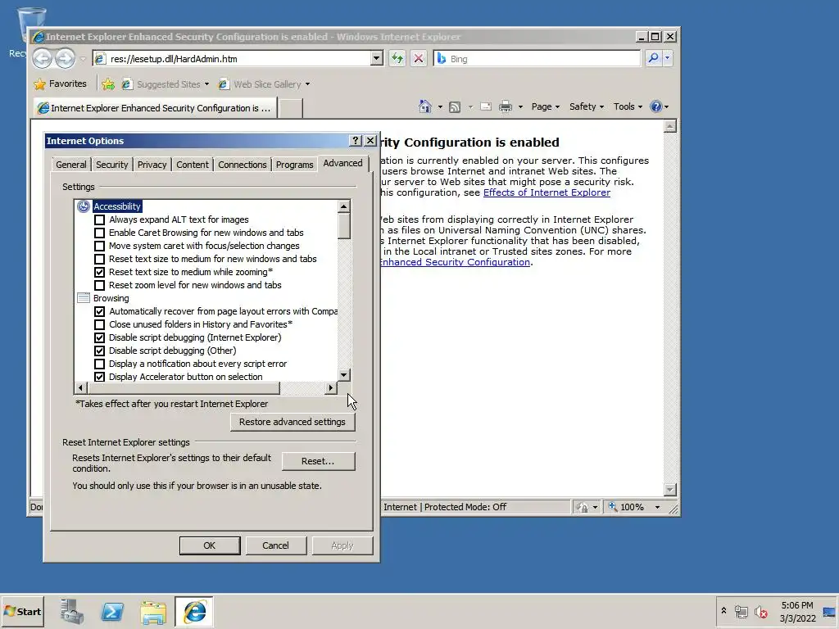Click the Print icon in command bar
Screen dimensions: 839x629
(x=505, y=106)
